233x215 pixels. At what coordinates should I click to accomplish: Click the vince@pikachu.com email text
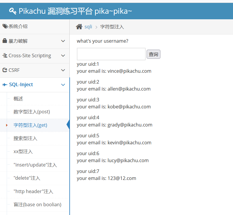coord(129,71)
